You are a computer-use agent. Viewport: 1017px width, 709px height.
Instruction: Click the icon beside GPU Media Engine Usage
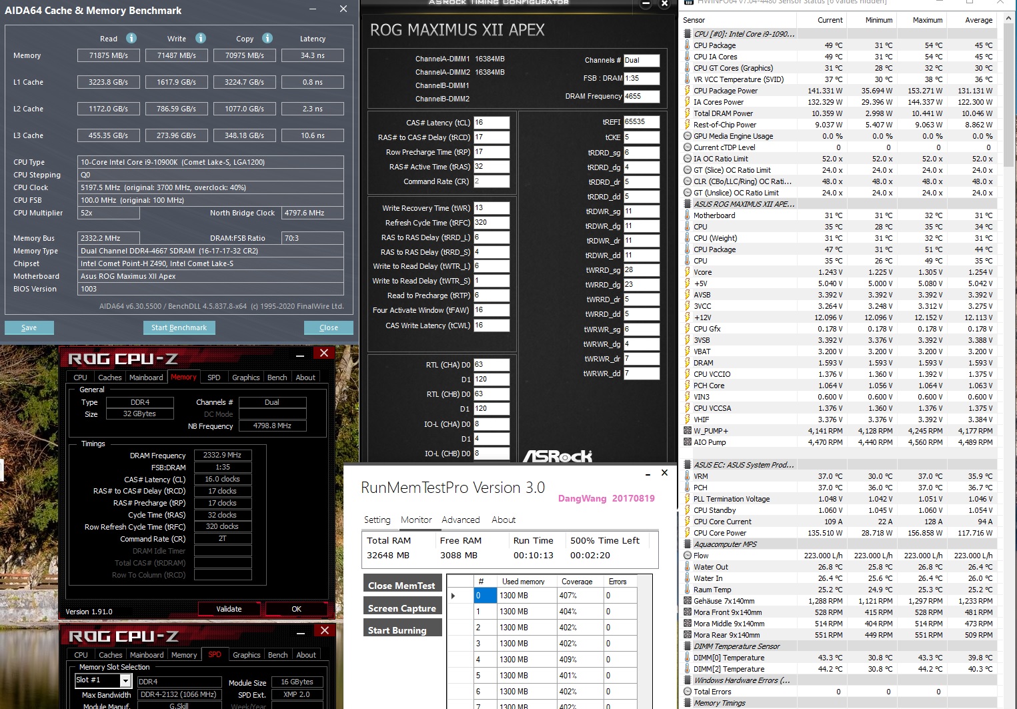(688, 136)
